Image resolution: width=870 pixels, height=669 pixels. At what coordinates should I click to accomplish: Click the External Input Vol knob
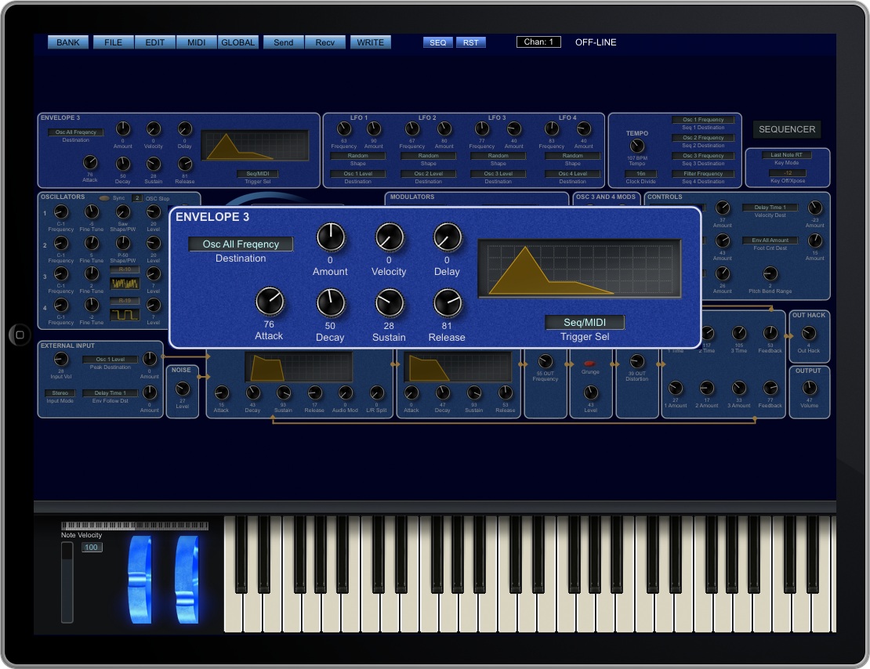(61, 359)
